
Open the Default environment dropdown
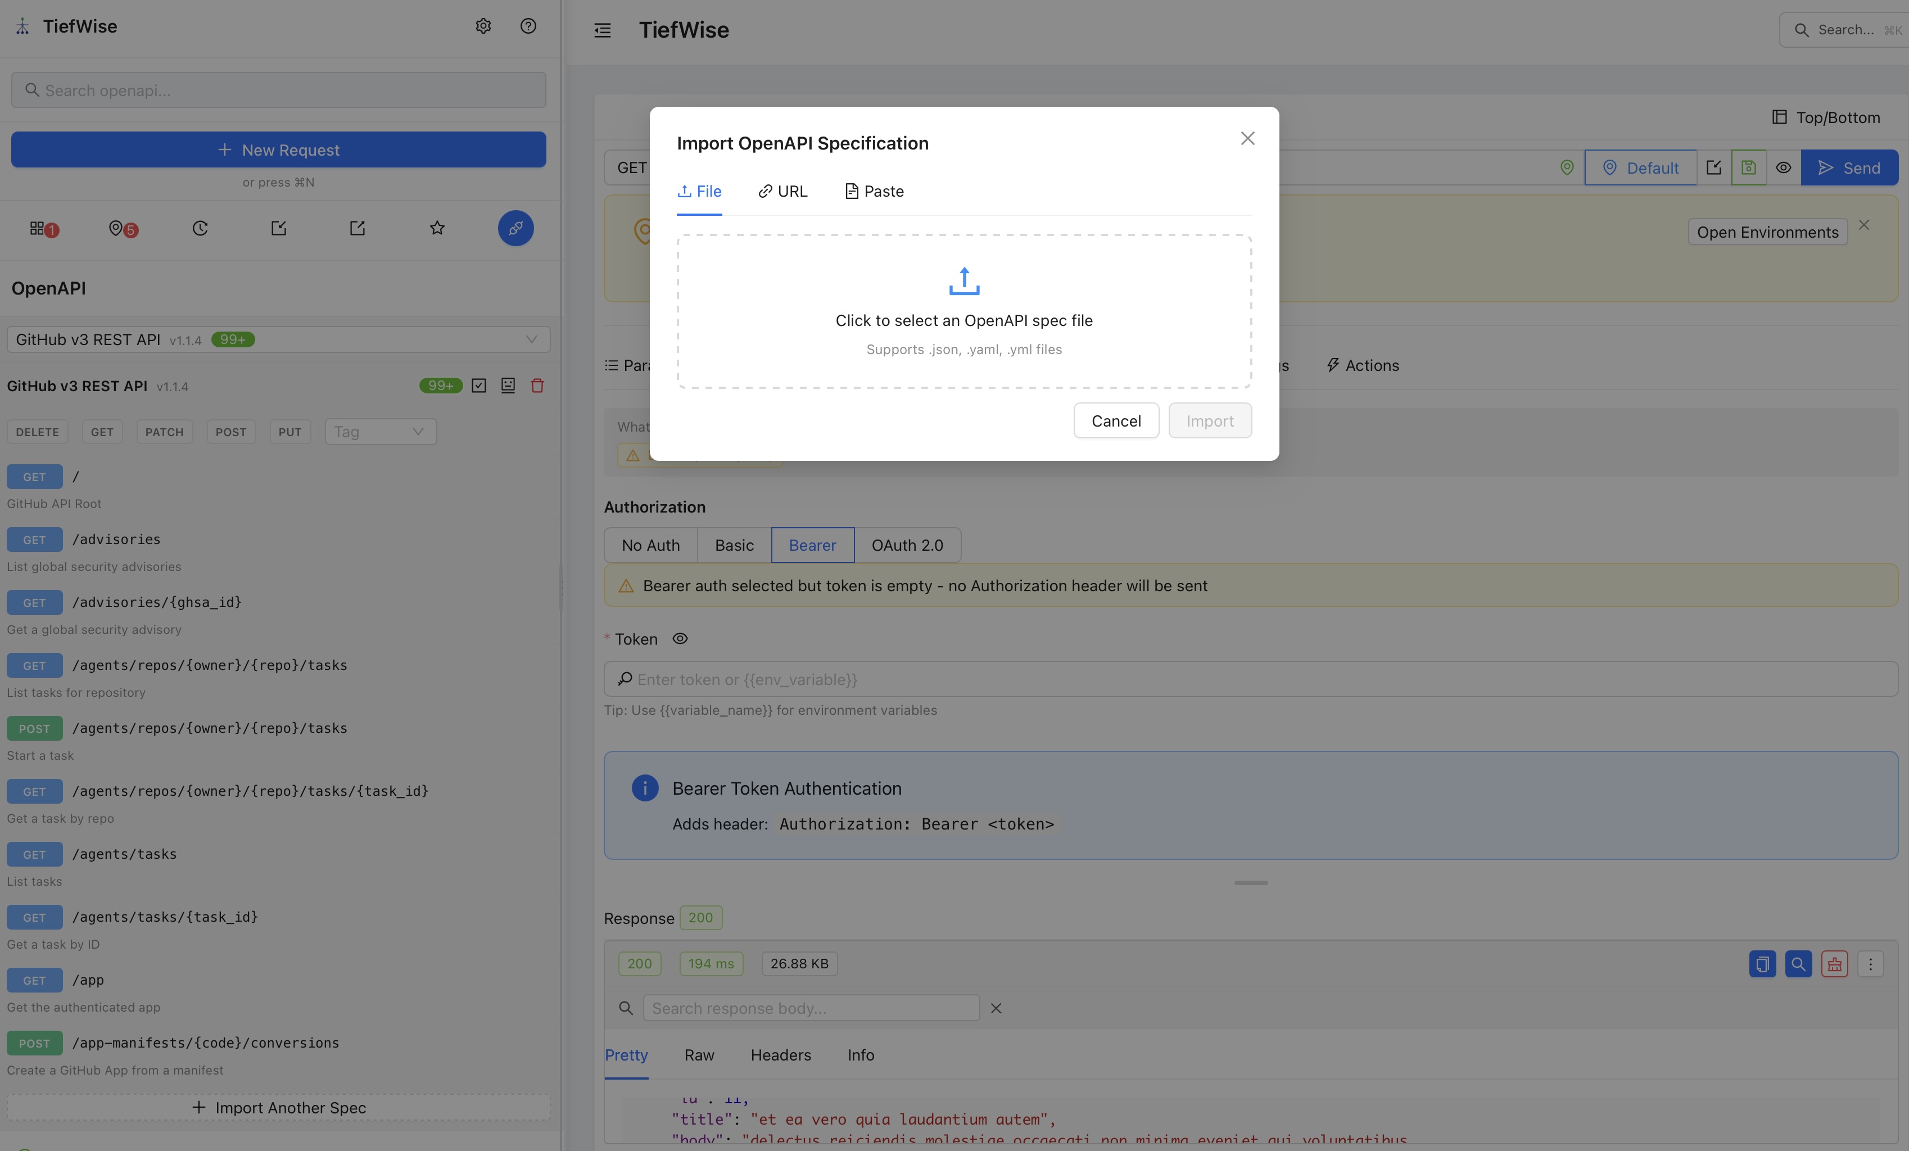point(1640,167)
